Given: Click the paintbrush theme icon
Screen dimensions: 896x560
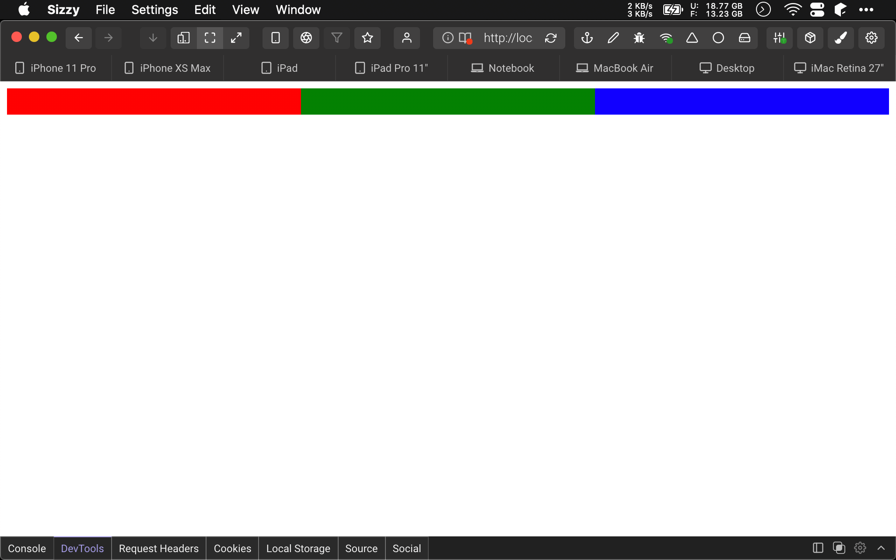Looking at the screenshot, I should point(840,38).
